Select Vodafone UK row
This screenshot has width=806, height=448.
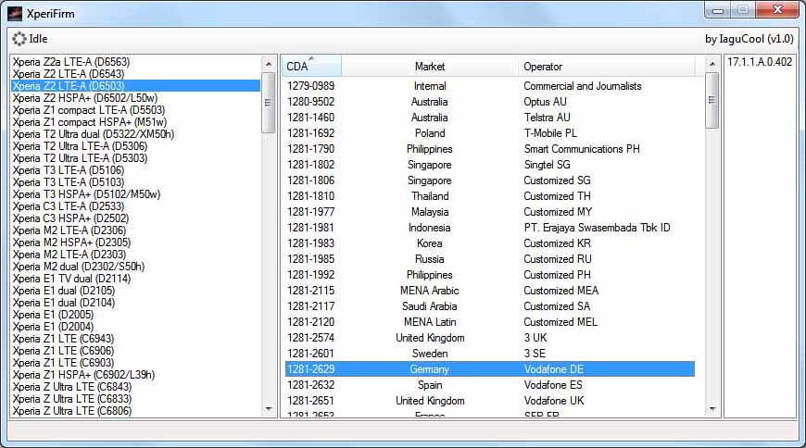[x=490, y=401]
